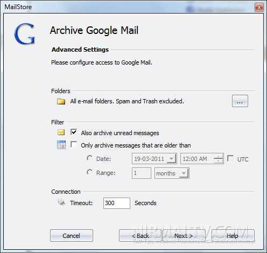Click the calendar icon next to older than

(61, 145)
